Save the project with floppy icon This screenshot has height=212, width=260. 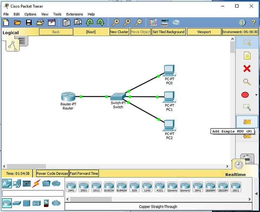(x=29, y=22)
